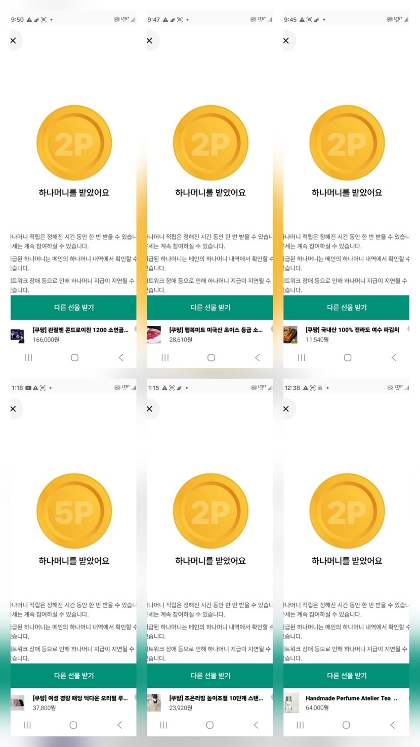Image resolution: width=420 pixels, height=747 pixels.
Task: Tap the meat thumbnail beside the 28,610원 price
Action: [154, 335]
